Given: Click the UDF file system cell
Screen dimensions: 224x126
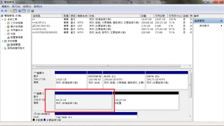Looking at the screenshot, I should (x=80, y=26).
